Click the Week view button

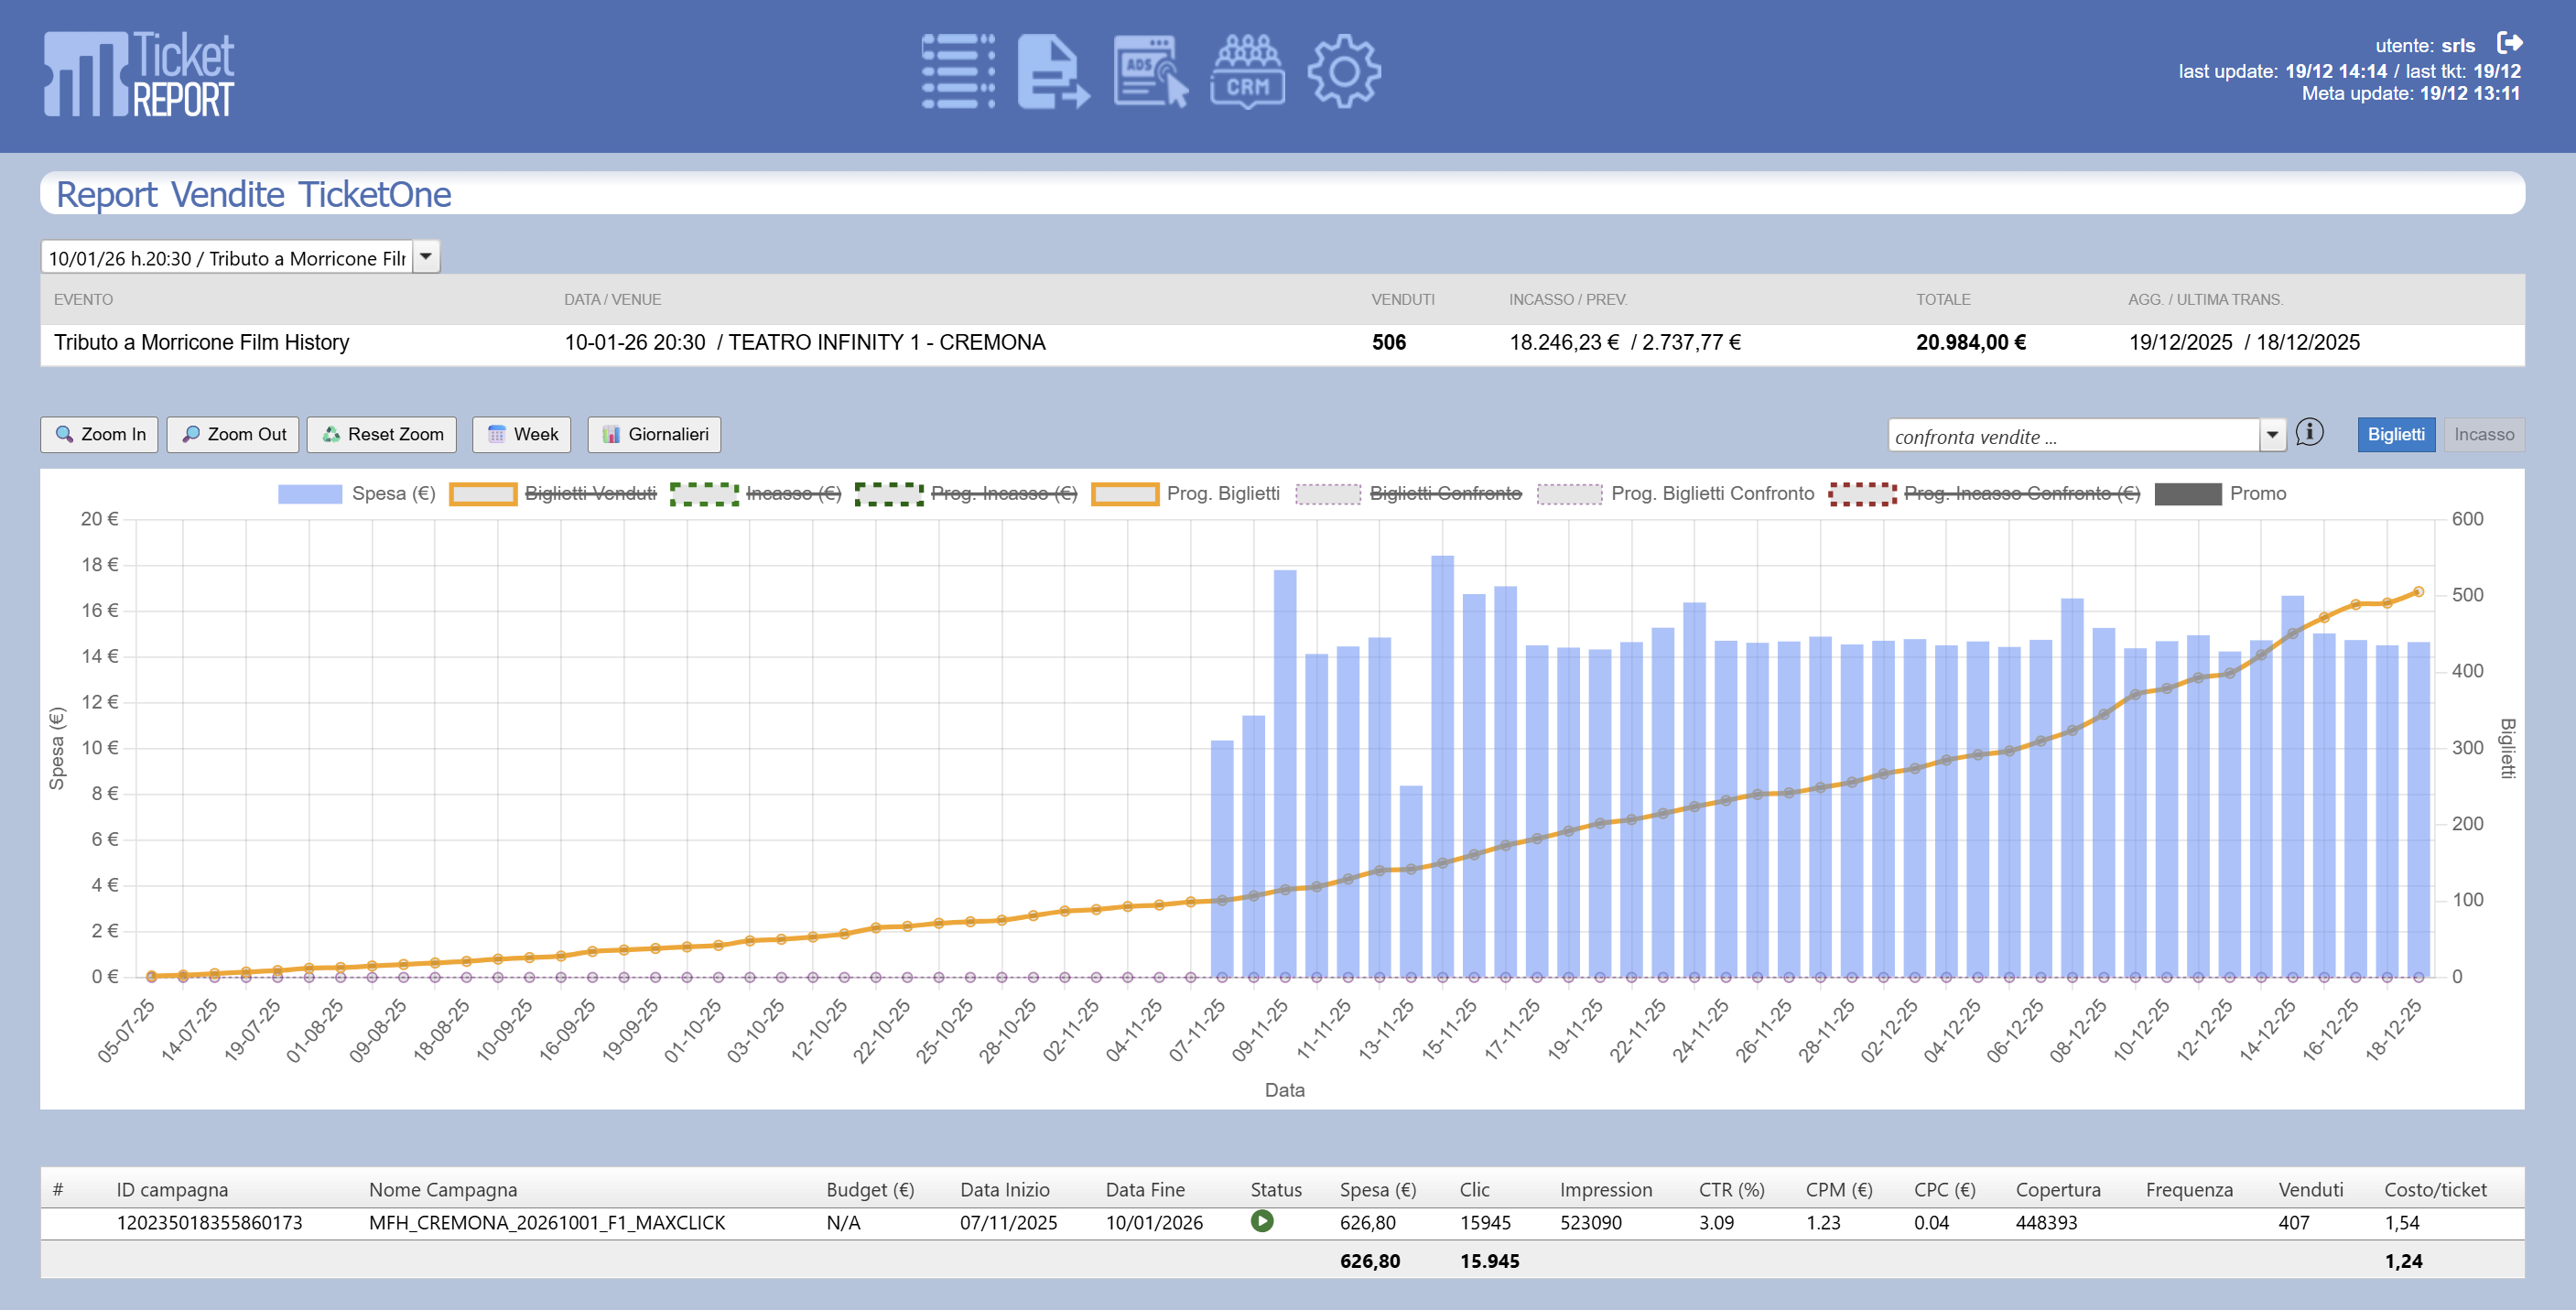click(522, 434)
